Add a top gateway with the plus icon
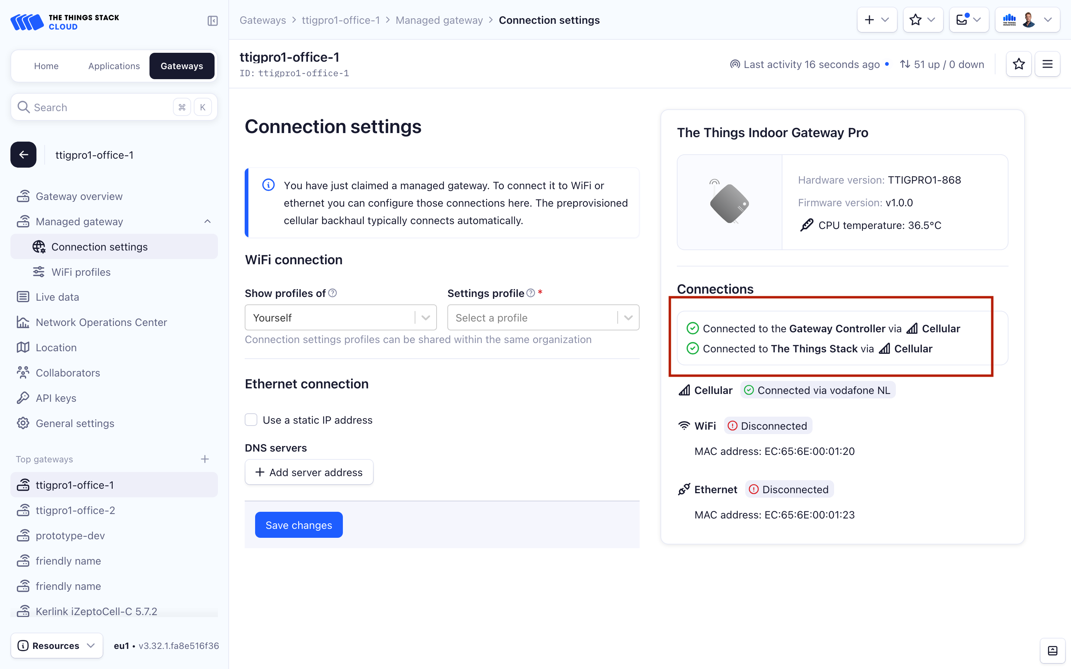 point(205,459)
